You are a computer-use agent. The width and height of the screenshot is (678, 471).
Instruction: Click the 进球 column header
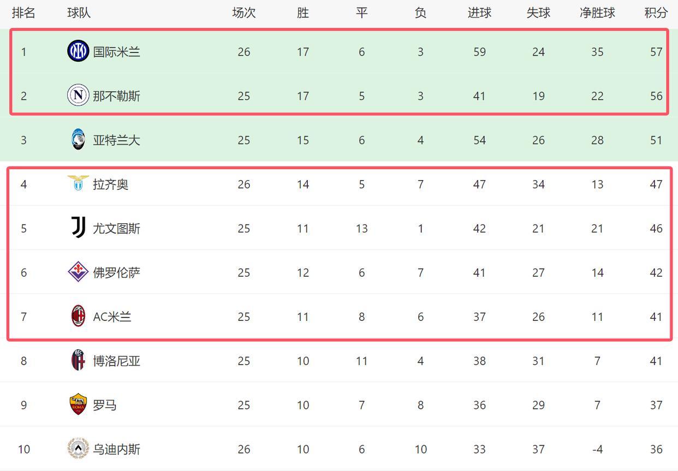479,13
